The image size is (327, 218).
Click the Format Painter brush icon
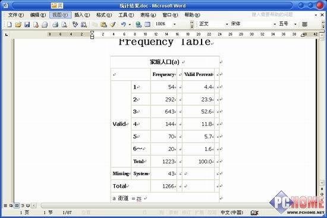pyautogui.click(x=113, y=24)
